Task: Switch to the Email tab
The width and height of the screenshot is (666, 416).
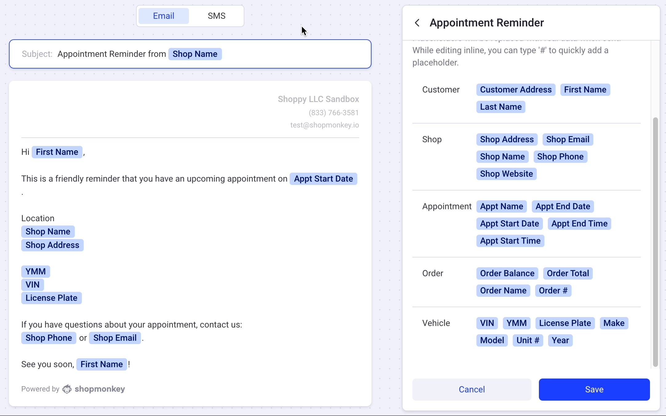Action: point(164,16)
